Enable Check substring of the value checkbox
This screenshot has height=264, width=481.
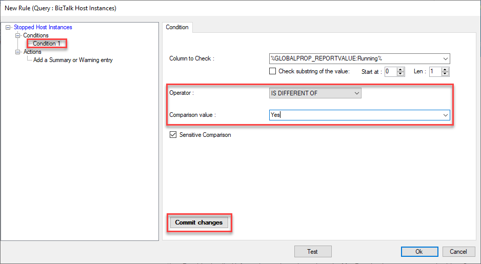(x=273, y=71)
